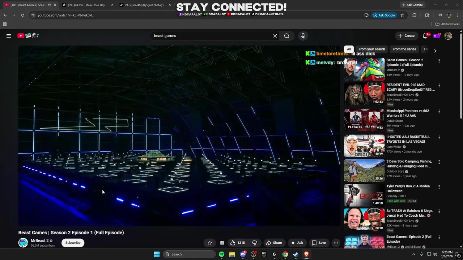Screen dimensions: 463x260
Task: Open browser Extensions puzzle icon
Action: pos(415,15)
